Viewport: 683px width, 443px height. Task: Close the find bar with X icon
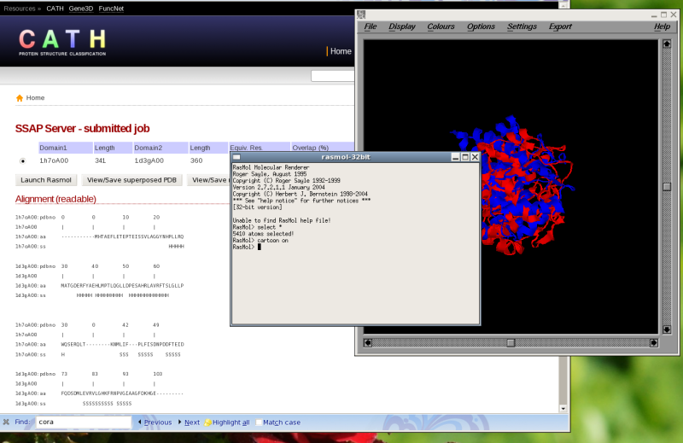pyautogui.click(x=7, y=422)
